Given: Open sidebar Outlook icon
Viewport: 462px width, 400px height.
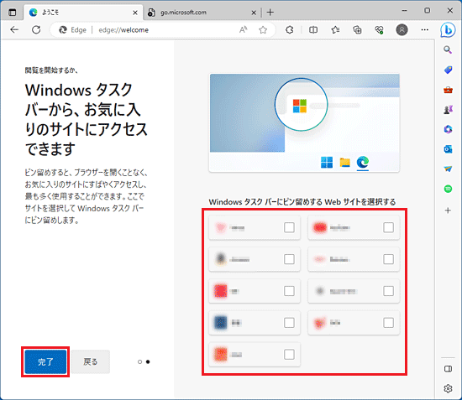Looking at the screenshot, I should tap(448, 149).
